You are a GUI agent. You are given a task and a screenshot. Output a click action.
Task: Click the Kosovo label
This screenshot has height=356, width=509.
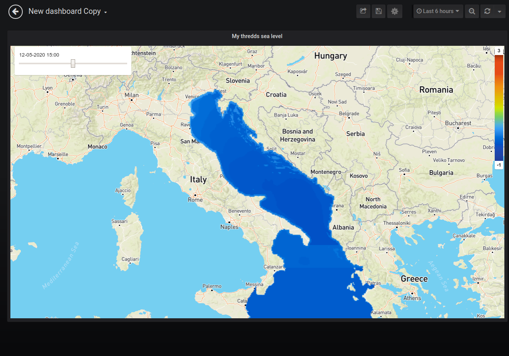click(359, 176)
